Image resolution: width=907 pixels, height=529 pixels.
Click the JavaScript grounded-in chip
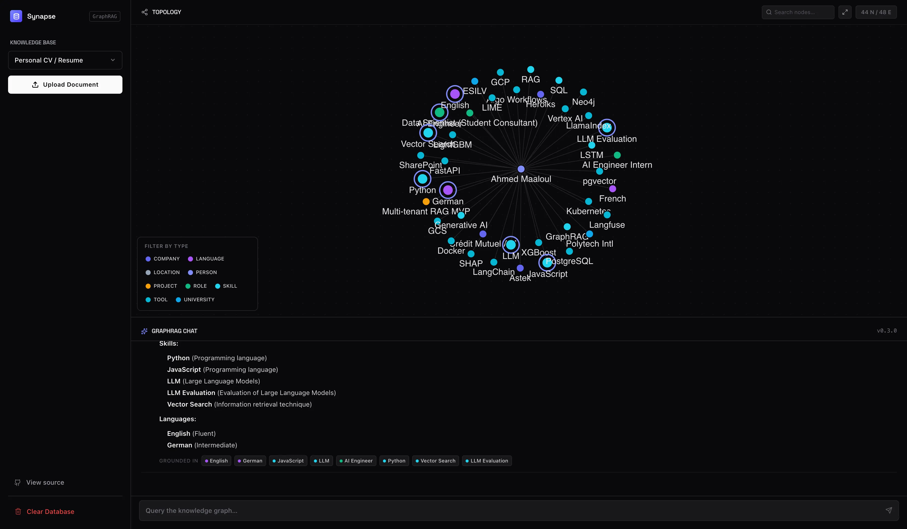pos(288,461)
